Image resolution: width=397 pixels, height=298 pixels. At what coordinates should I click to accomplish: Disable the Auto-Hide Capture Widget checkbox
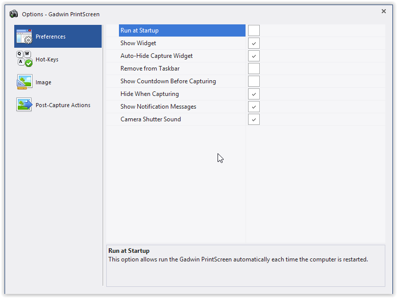pyautogui.click(x=254, y=56)
